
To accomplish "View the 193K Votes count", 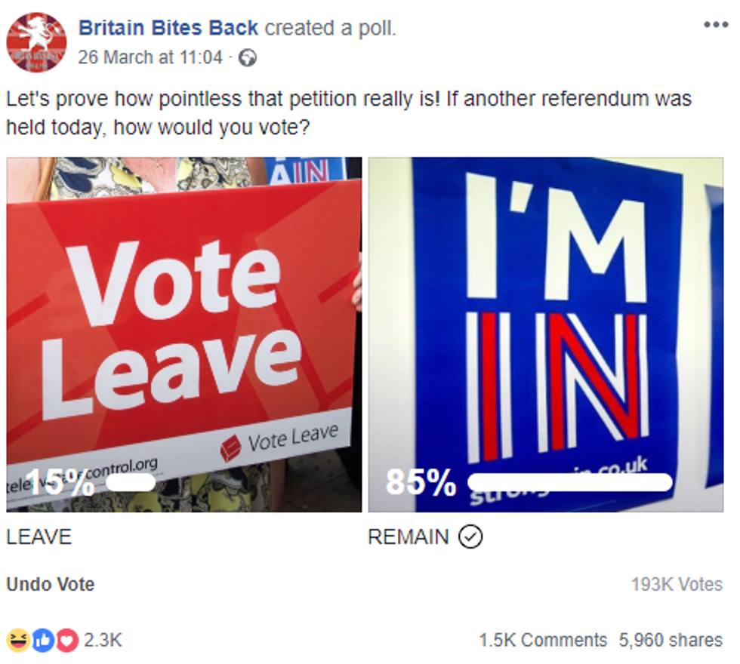I will 677,584.
